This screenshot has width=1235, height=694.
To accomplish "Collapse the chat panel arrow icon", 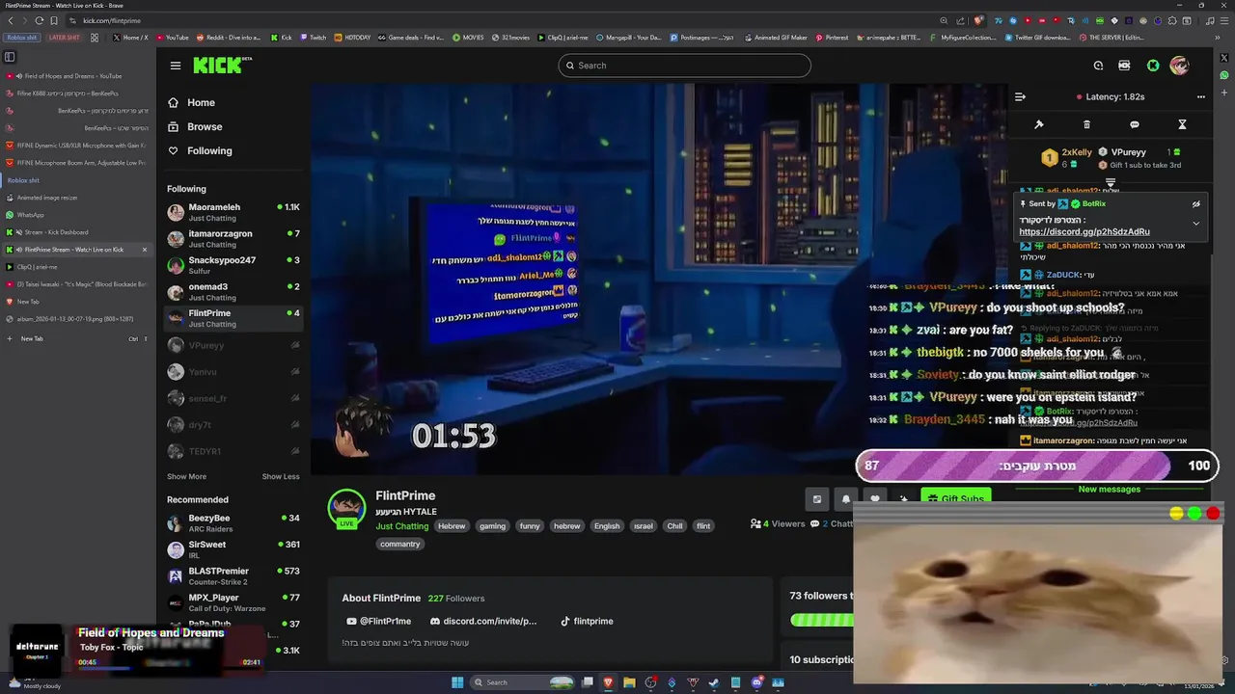I will [1020, 96].
